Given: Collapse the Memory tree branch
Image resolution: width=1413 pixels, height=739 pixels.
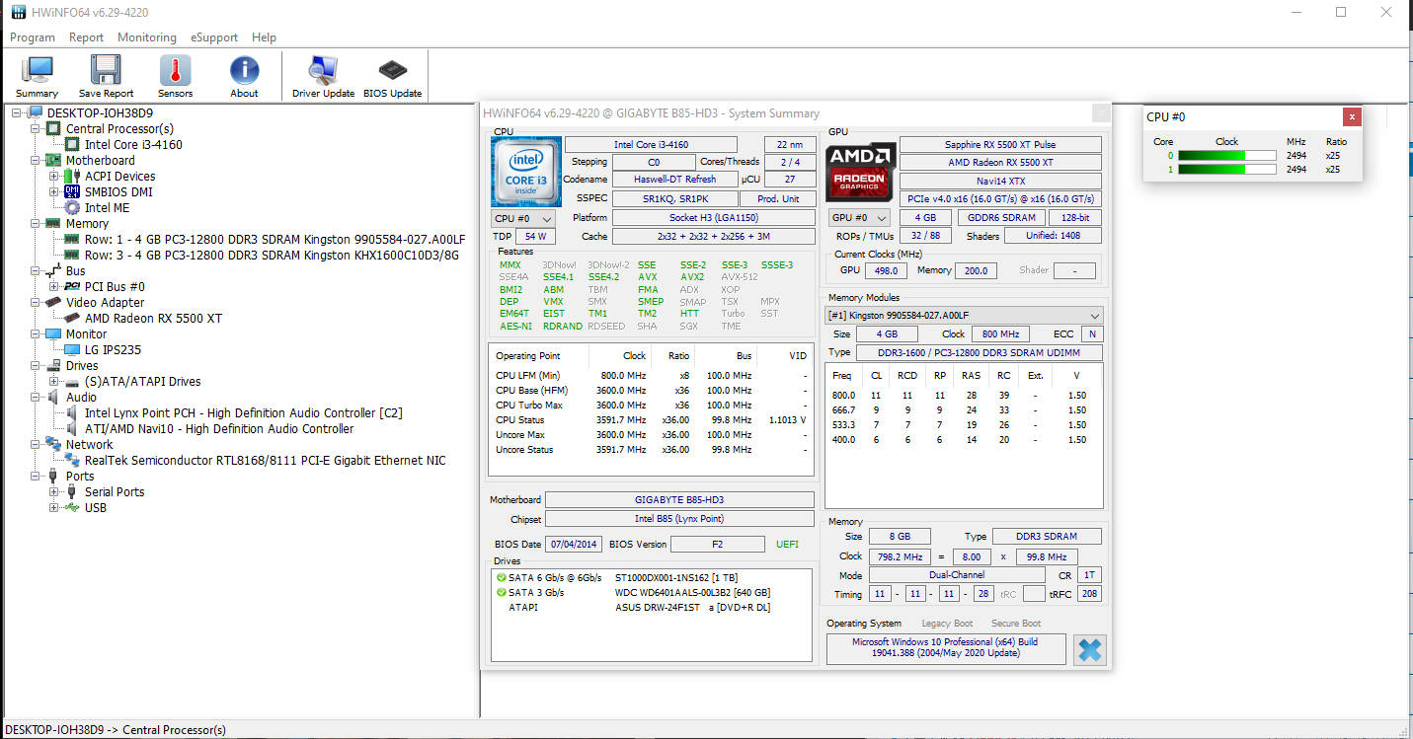Looking at the screenshot, I should point(37,224).
